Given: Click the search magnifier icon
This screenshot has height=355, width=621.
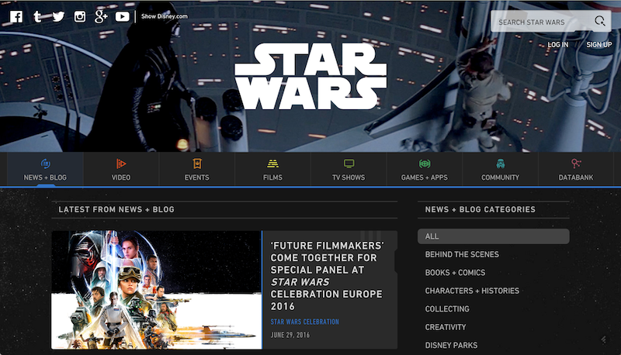Looking at the screenshot, I should coord(599,21).
